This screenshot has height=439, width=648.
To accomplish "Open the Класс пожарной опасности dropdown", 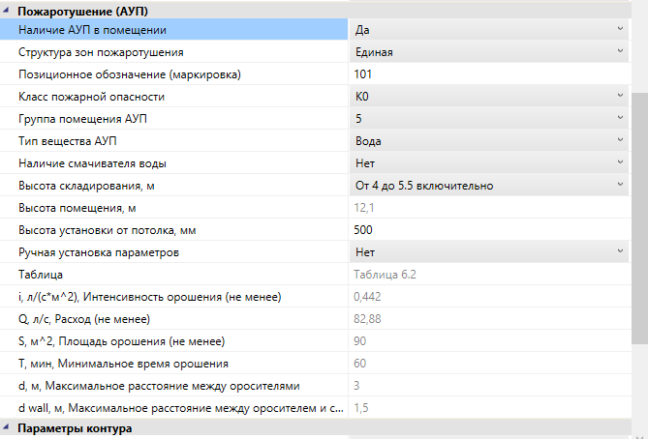I will [489, 97].
